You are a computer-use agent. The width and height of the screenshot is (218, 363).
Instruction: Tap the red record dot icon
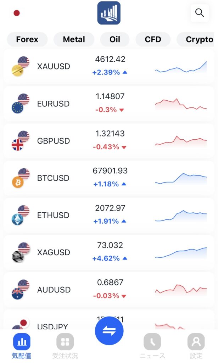(17, 13)
